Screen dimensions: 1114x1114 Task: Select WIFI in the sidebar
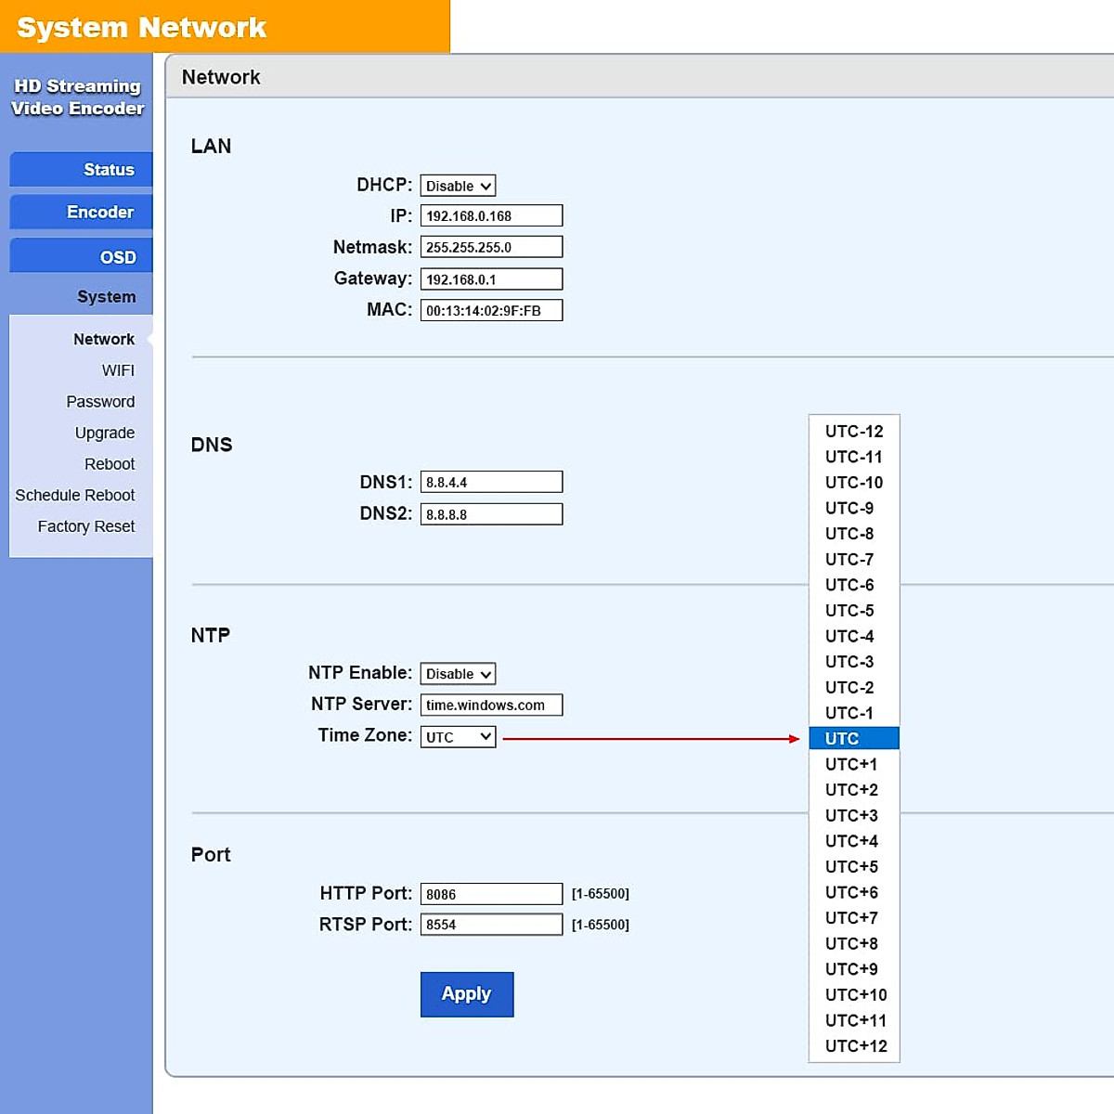(x=118, y=370)
